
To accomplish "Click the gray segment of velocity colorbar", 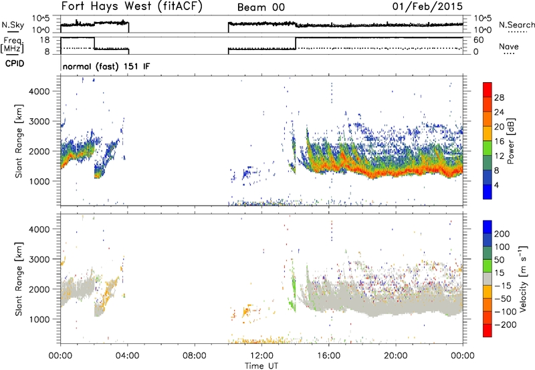I will click(x=488, y=279).
